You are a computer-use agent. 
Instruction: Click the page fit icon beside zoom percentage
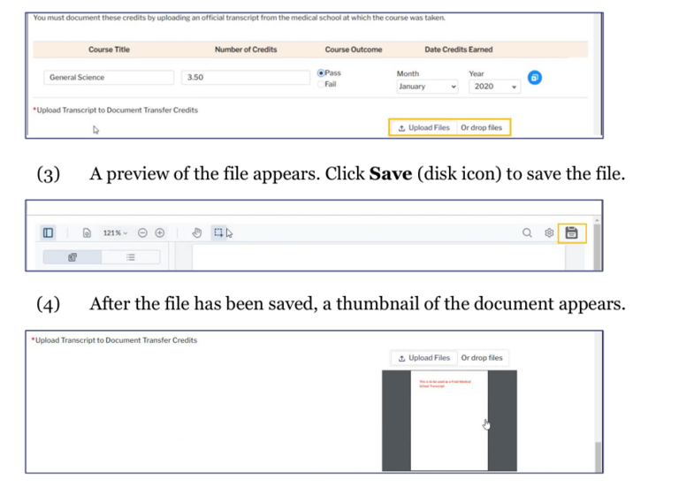87,233
